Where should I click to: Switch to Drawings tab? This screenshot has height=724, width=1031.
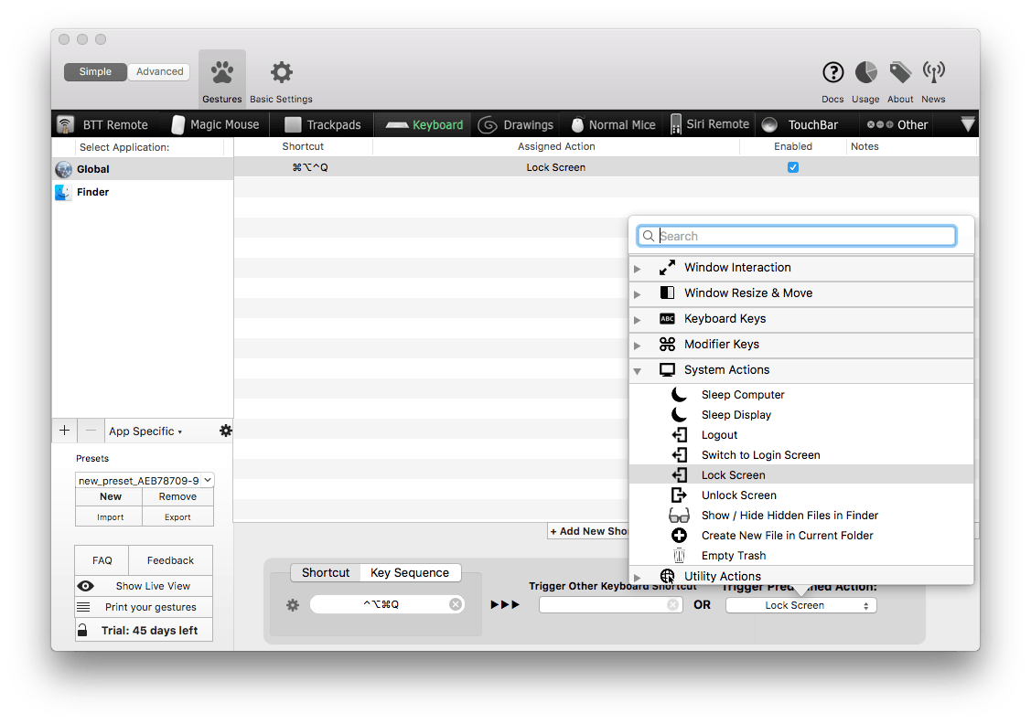click(x=516, y=125)
